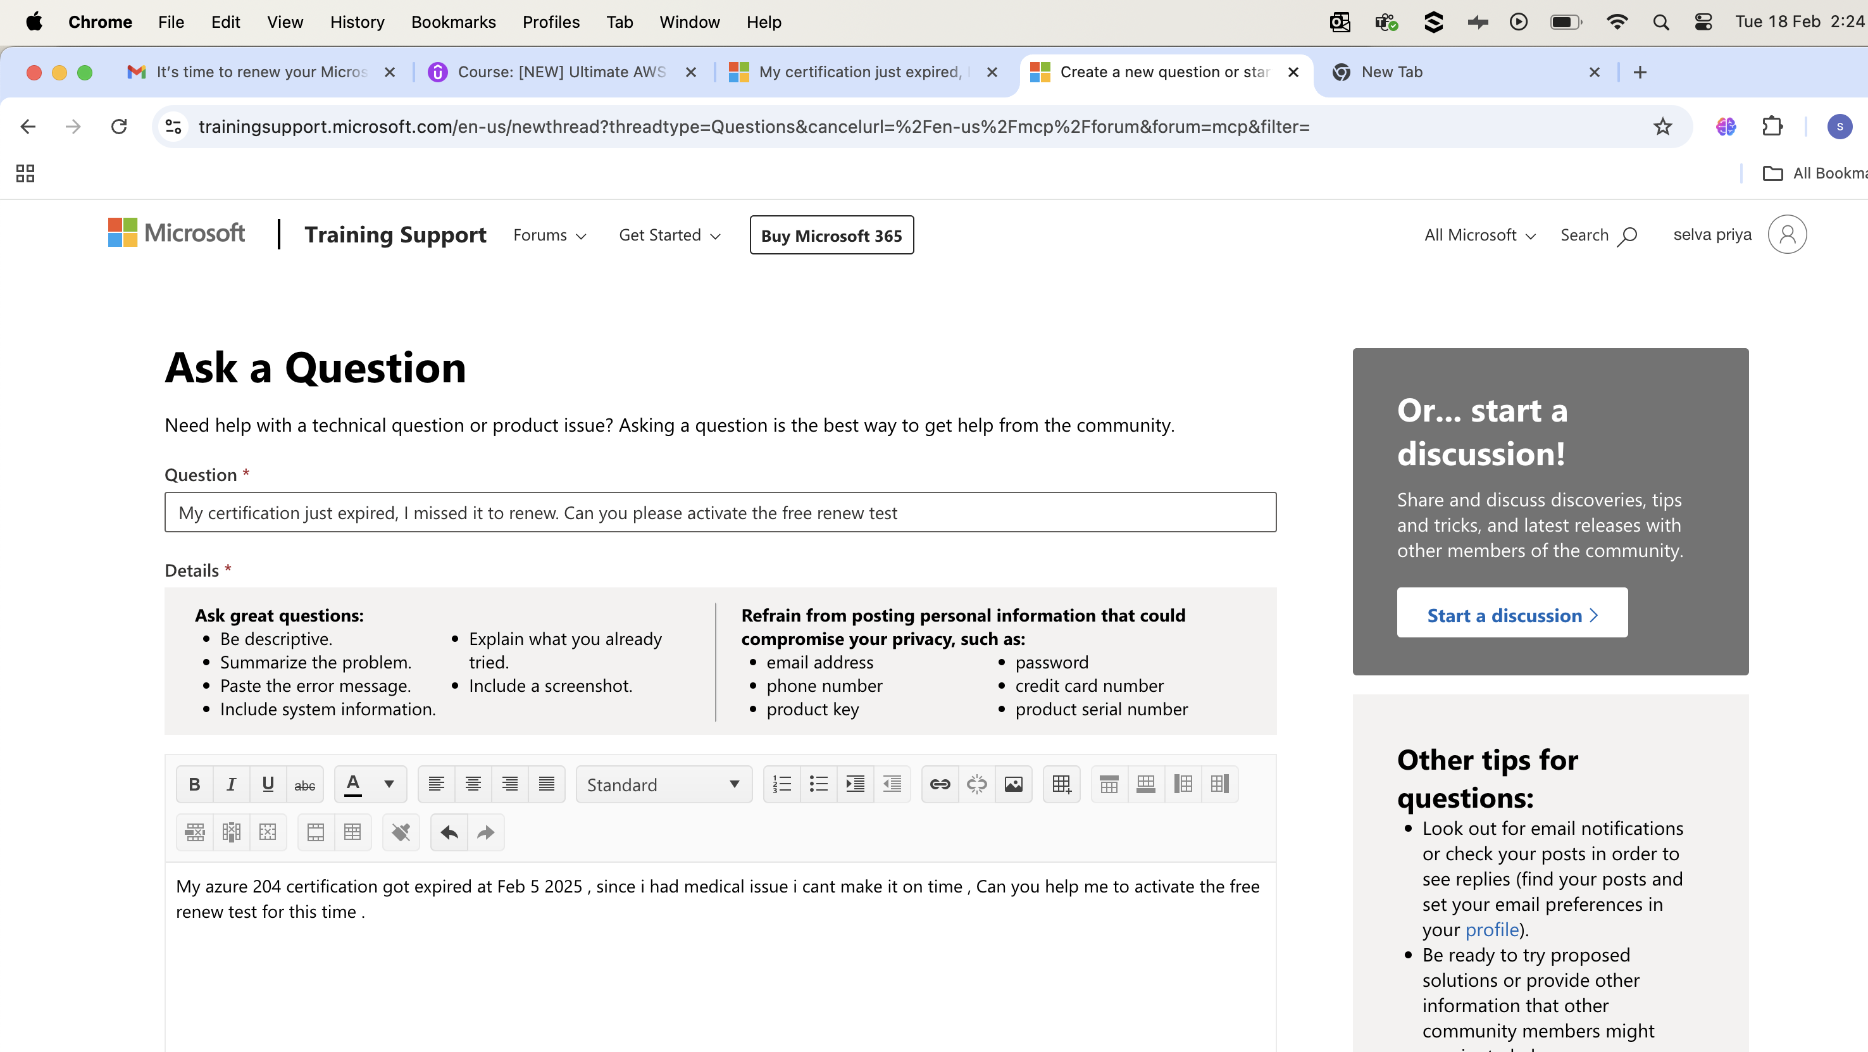Viewport: 1868px width, 1052px height.
Task: Insert table column right icon
Action: pos(1220,784)
